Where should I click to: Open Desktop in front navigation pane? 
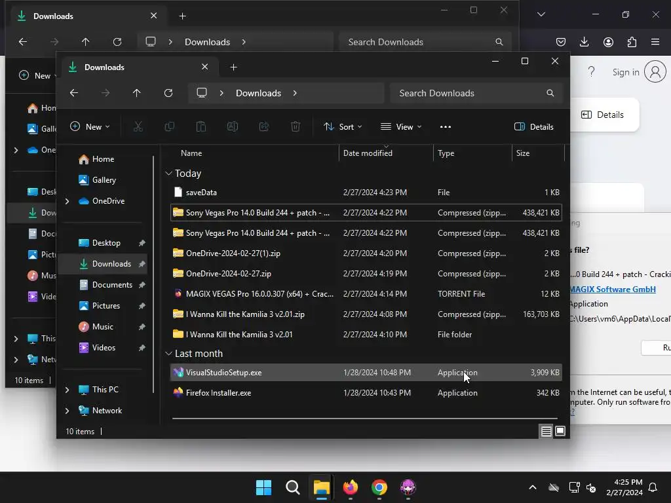106,243
